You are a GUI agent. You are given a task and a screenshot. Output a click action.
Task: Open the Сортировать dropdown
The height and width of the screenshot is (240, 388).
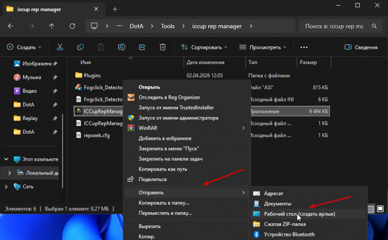[204, 47]
